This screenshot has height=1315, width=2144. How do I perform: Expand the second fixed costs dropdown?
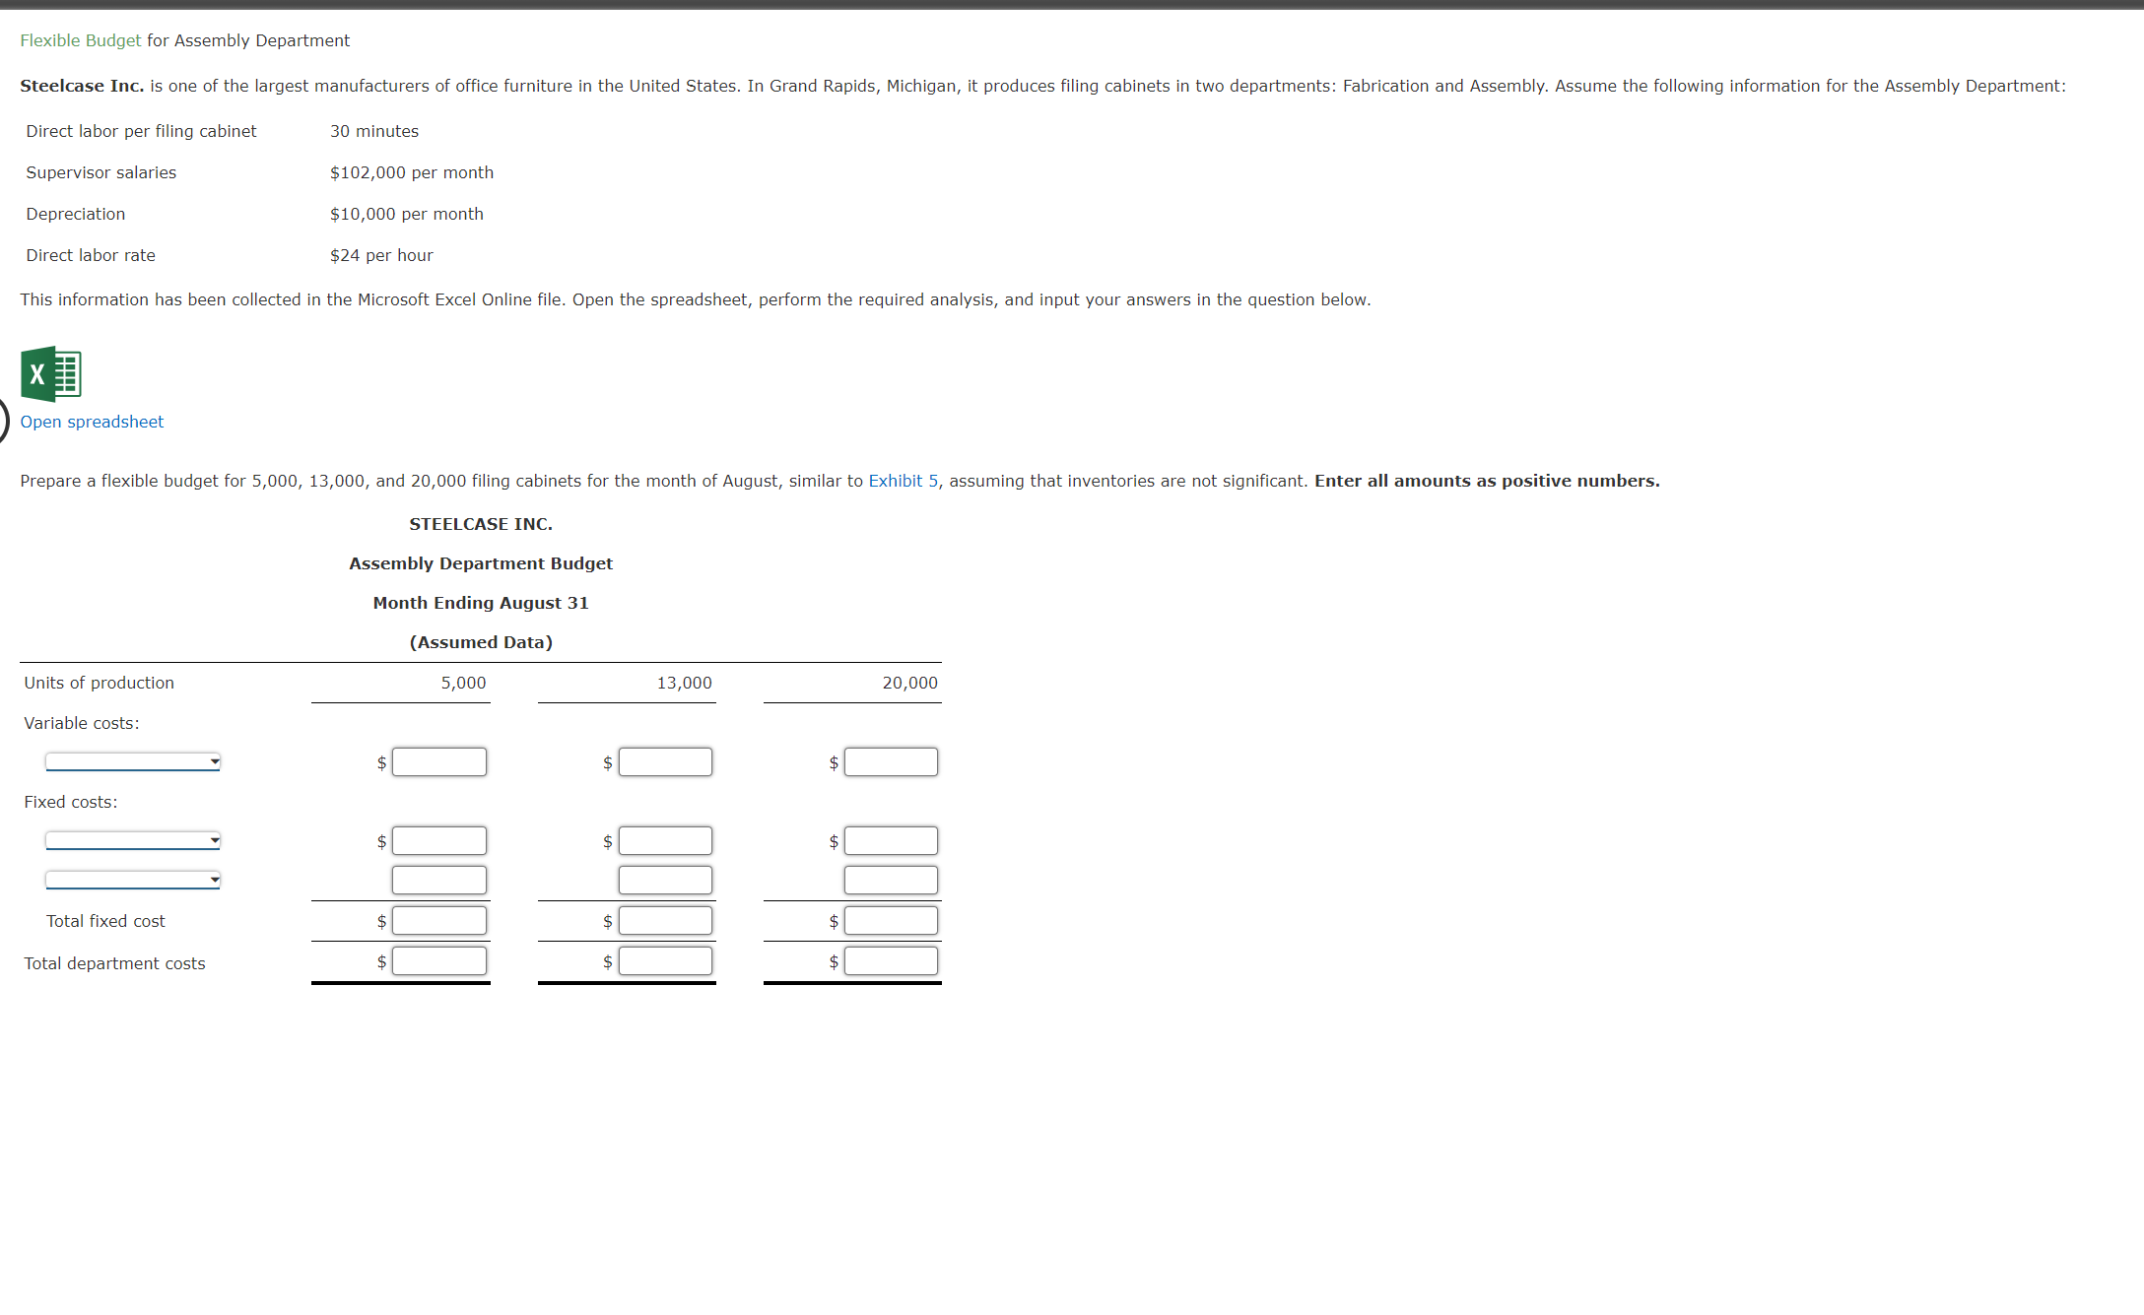click(133, 880)
